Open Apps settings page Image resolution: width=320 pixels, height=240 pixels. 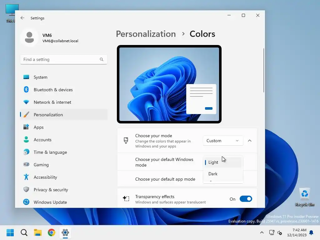tap(64, 127)
